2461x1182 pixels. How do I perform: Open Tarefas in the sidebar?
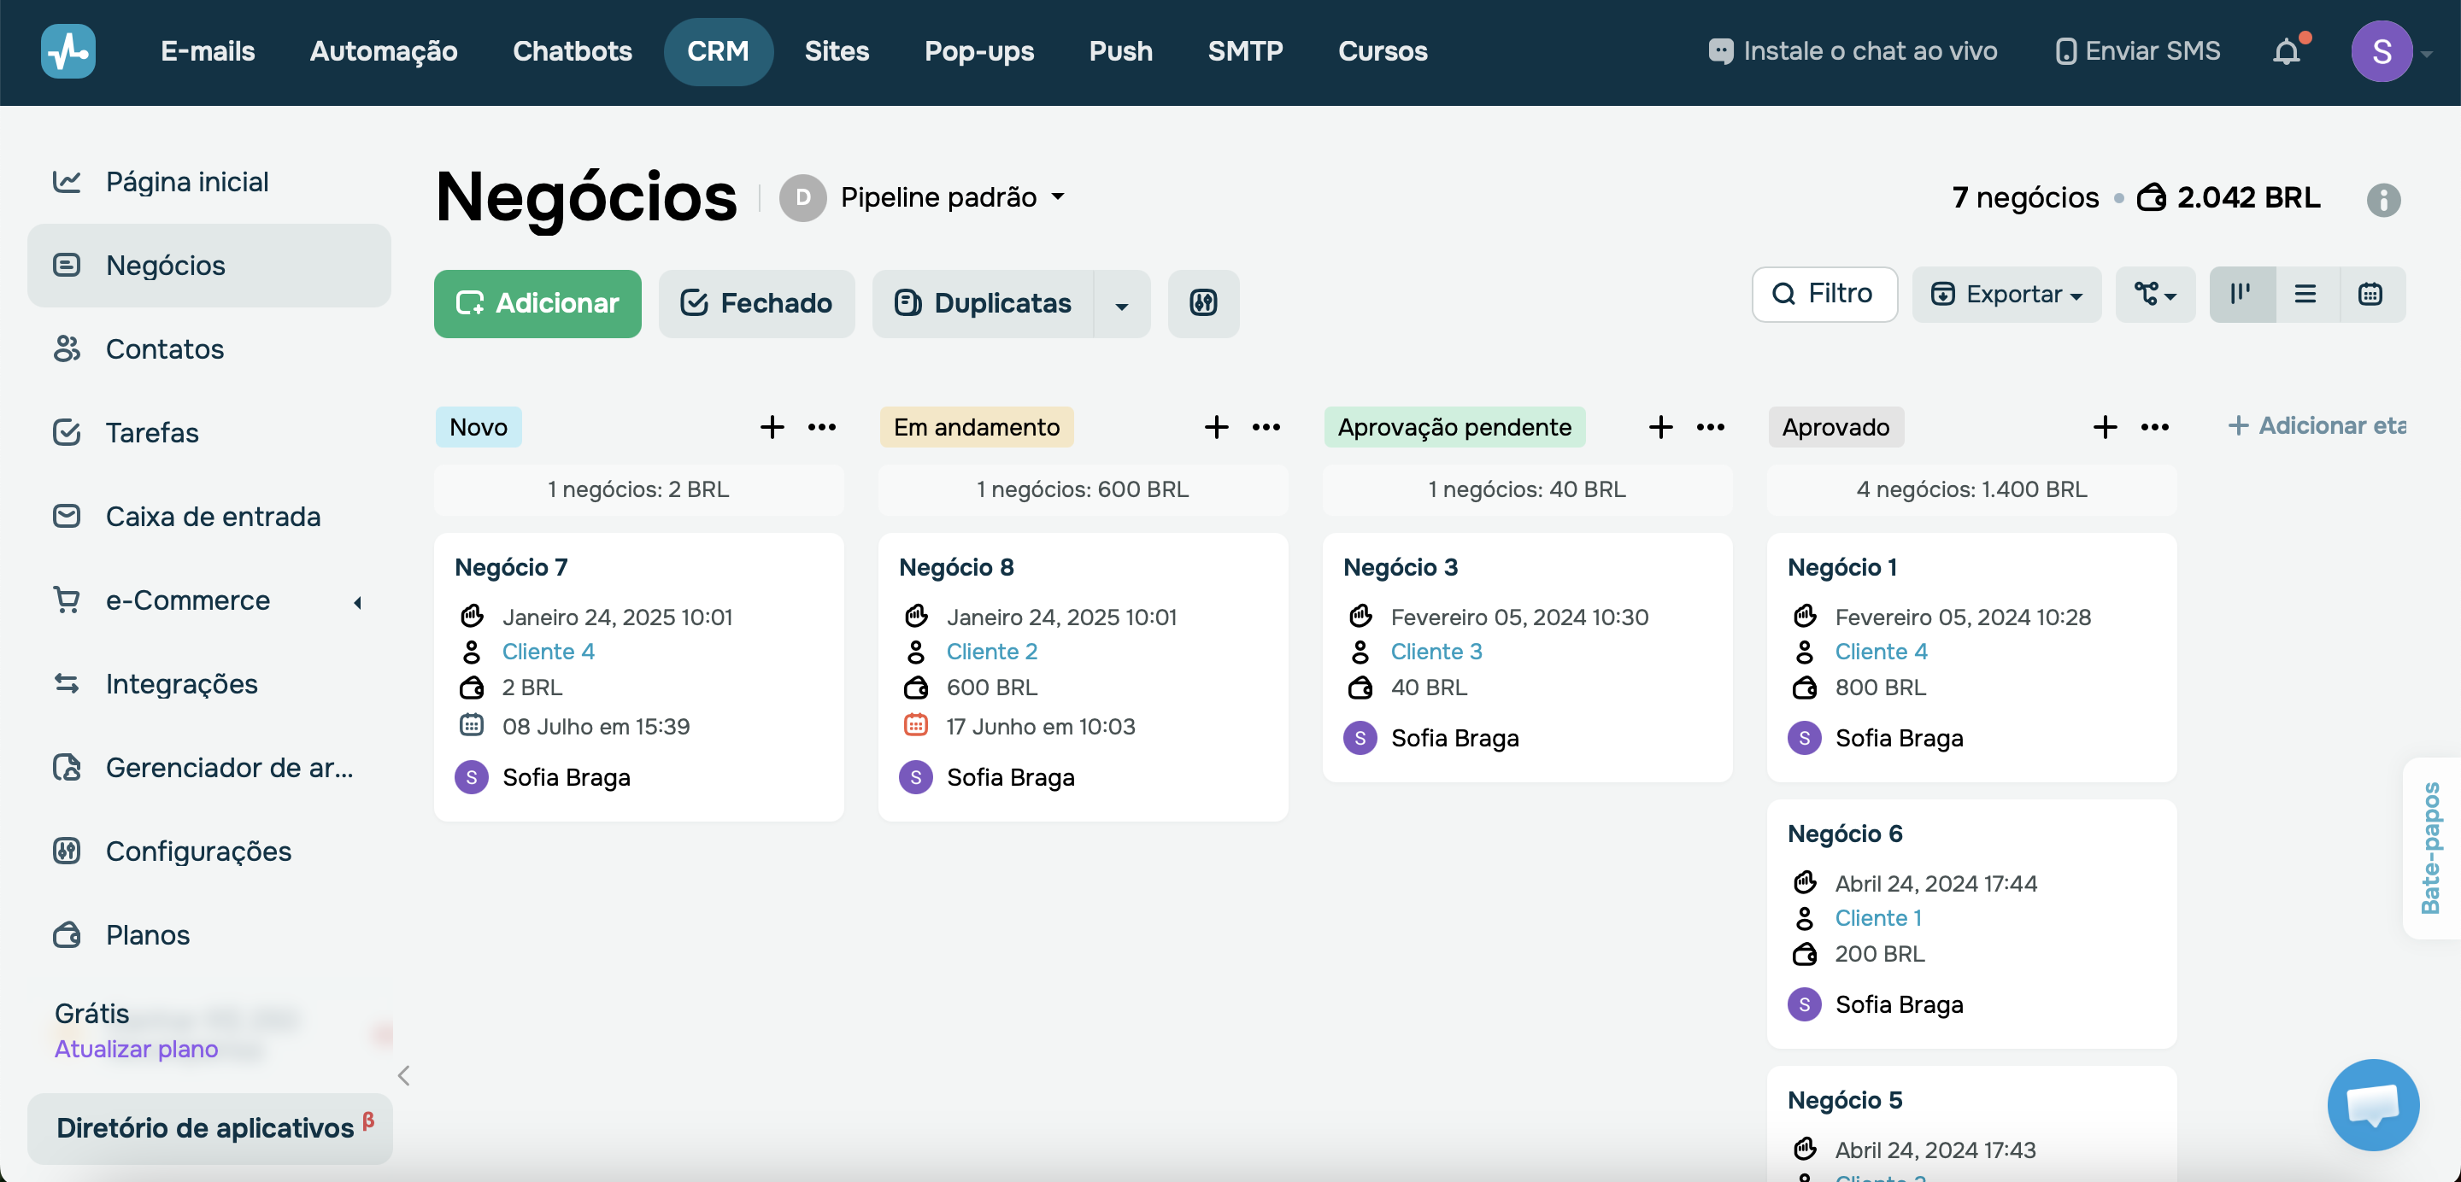tap(209, 432)
